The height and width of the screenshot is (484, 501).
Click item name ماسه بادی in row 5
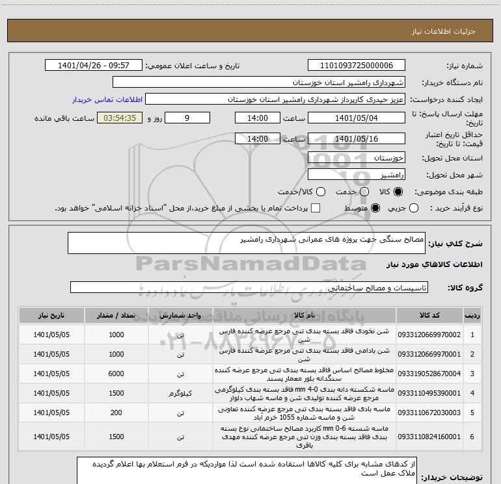[305, 413]
